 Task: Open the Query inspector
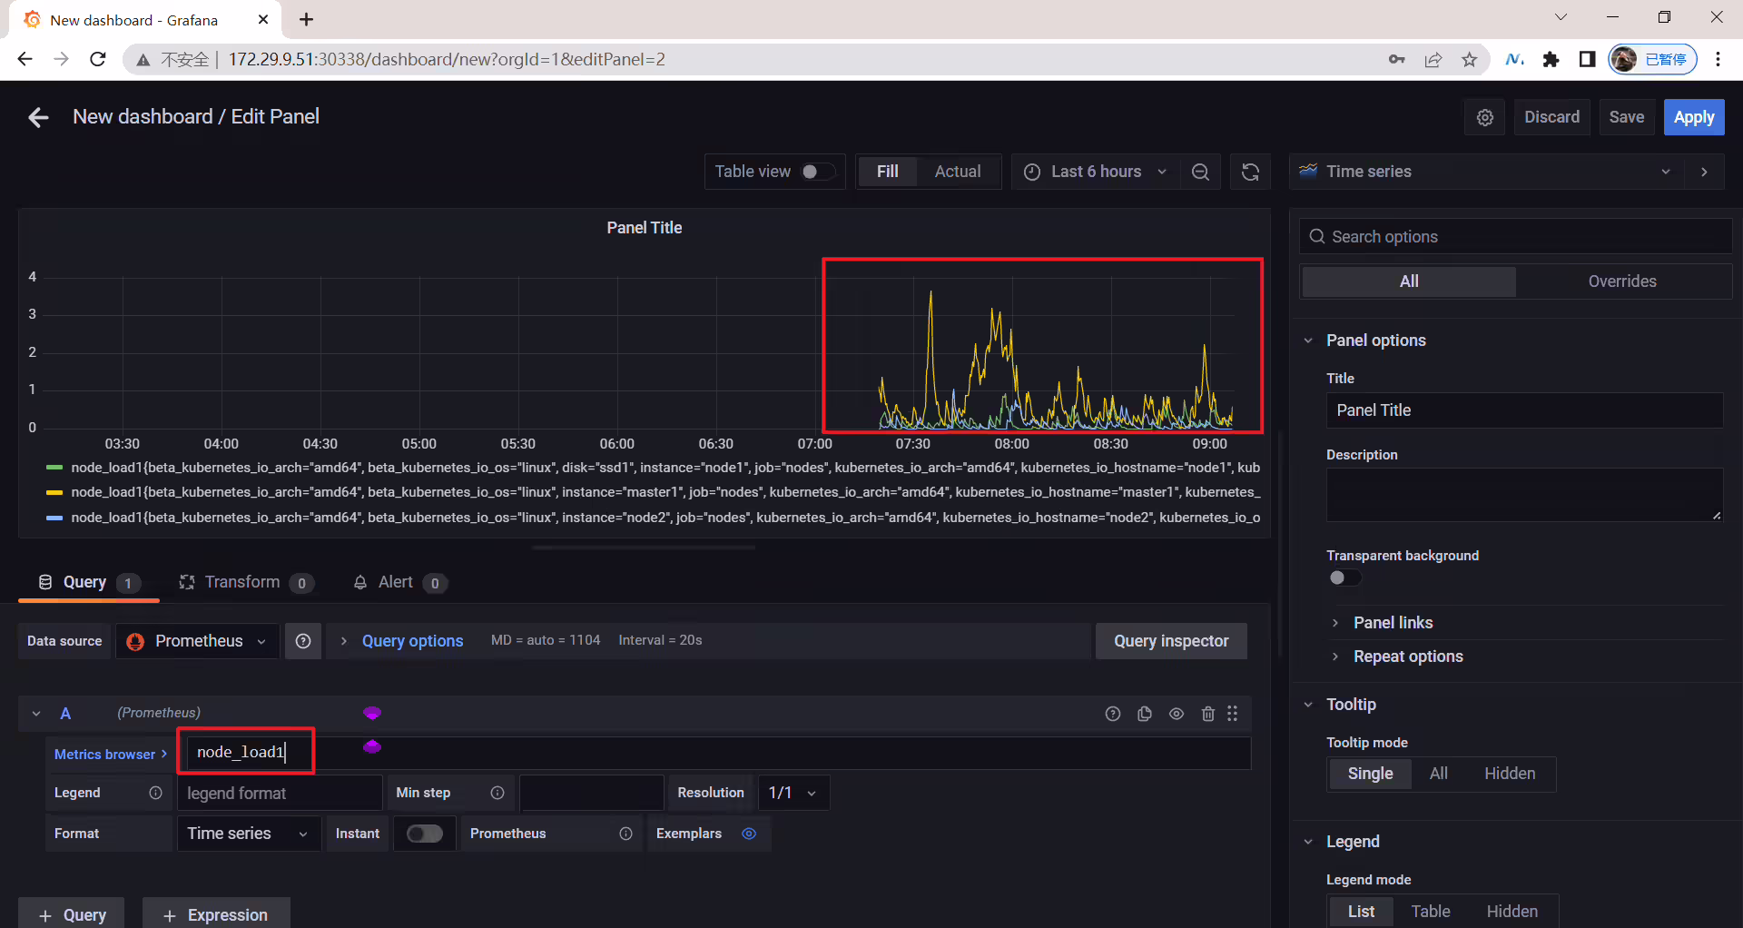tap(1171, 641)
